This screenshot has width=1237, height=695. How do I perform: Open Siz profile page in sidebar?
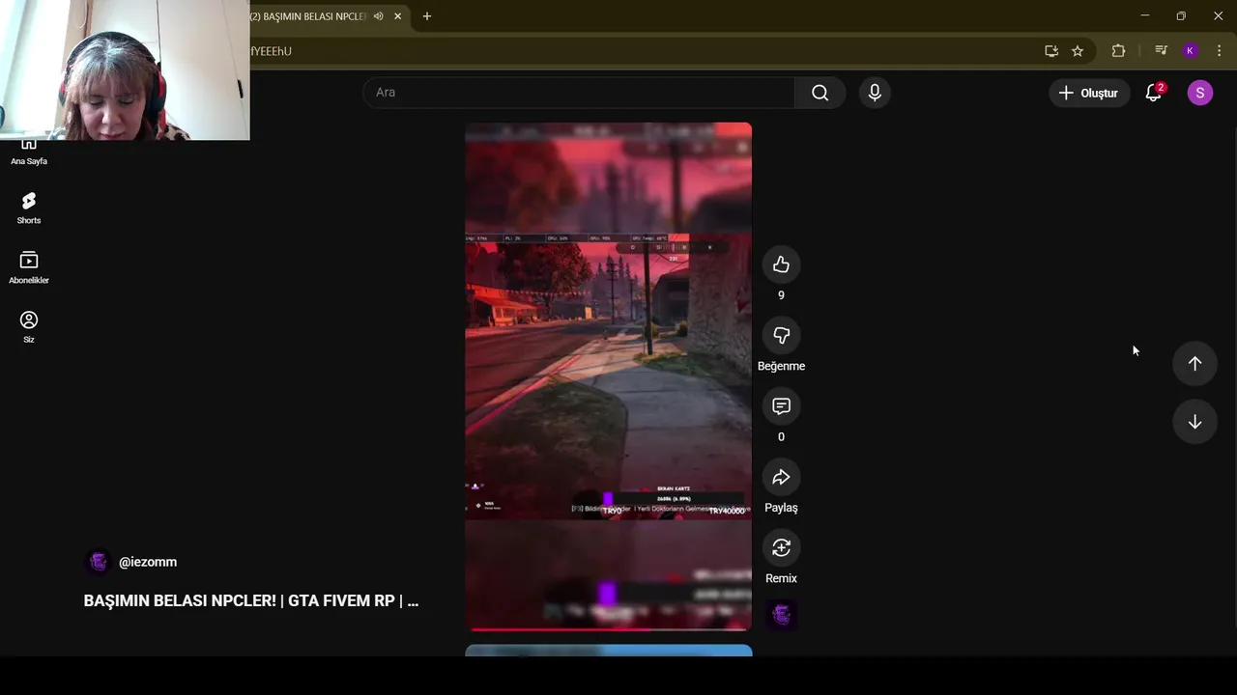pos(29,326)
